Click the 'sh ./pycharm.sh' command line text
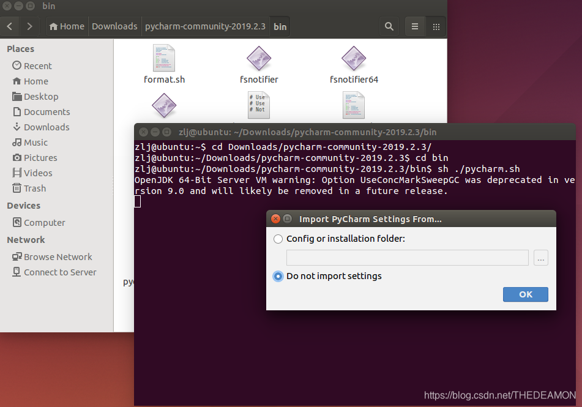This screenshot has height=407, width=582. pos(479,169)
